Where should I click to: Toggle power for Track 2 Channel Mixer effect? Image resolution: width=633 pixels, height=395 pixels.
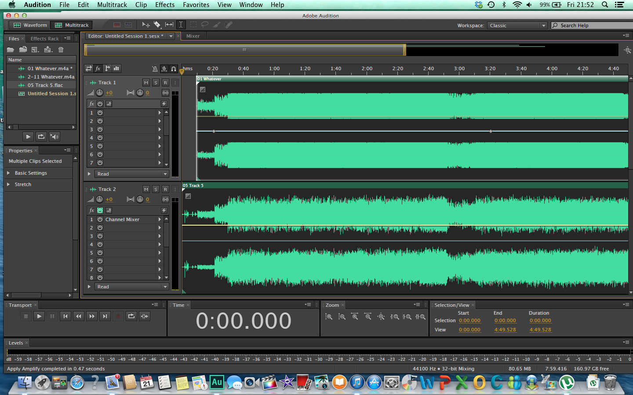point(100,219)
